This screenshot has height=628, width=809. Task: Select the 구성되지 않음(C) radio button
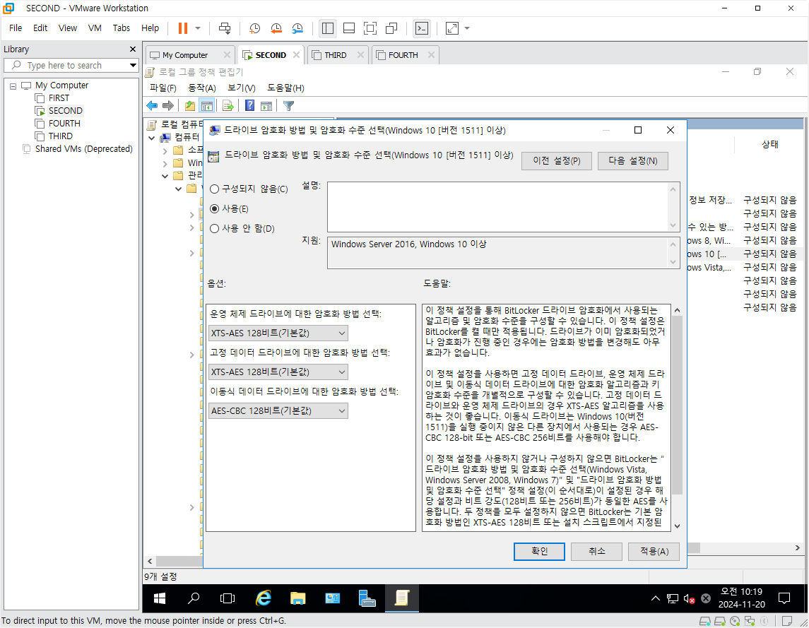[215, 189]
